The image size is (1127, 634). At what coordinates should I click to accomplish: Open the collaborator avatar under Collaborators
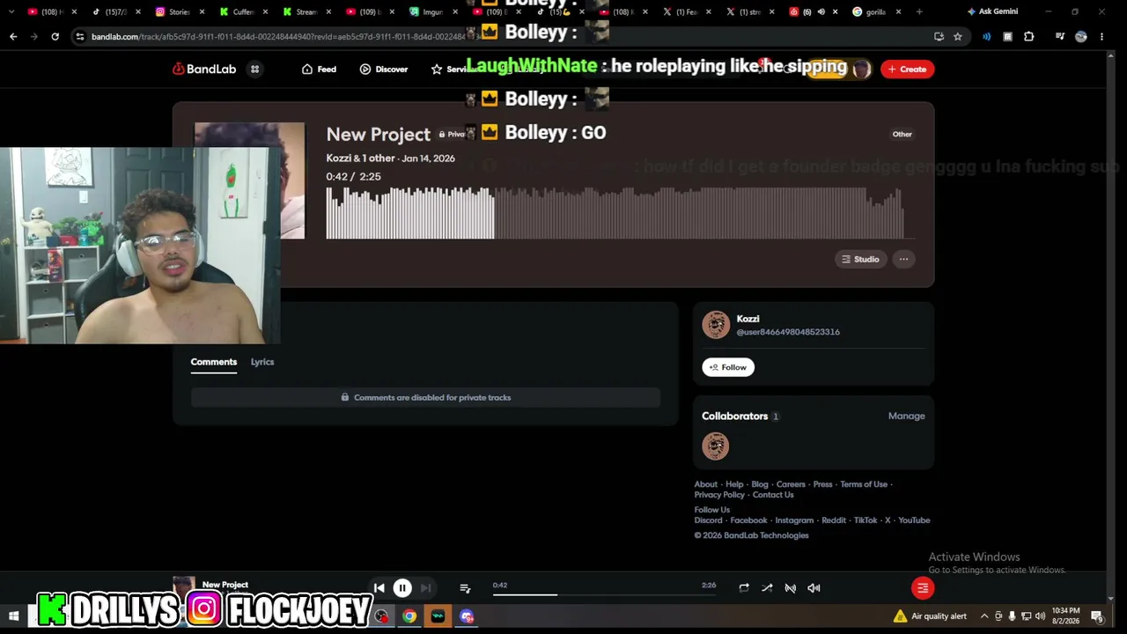(x=716, y=446)
